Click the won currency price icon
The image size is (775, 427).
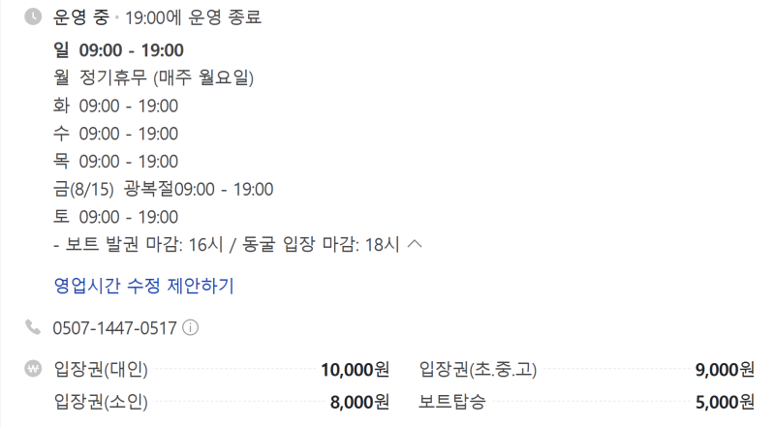(33, 369)
